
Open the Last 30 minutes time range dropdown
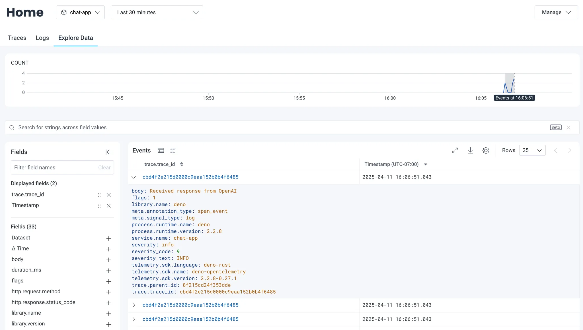157,13
